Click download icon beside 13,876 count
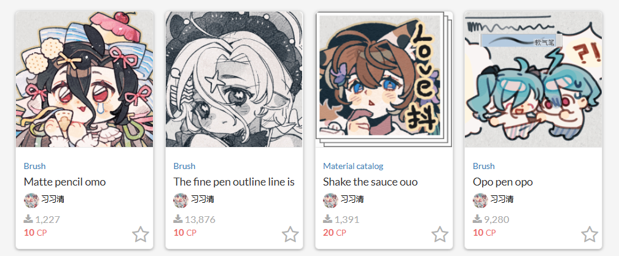This screenshot has width=619, height=256. (178, 219)
